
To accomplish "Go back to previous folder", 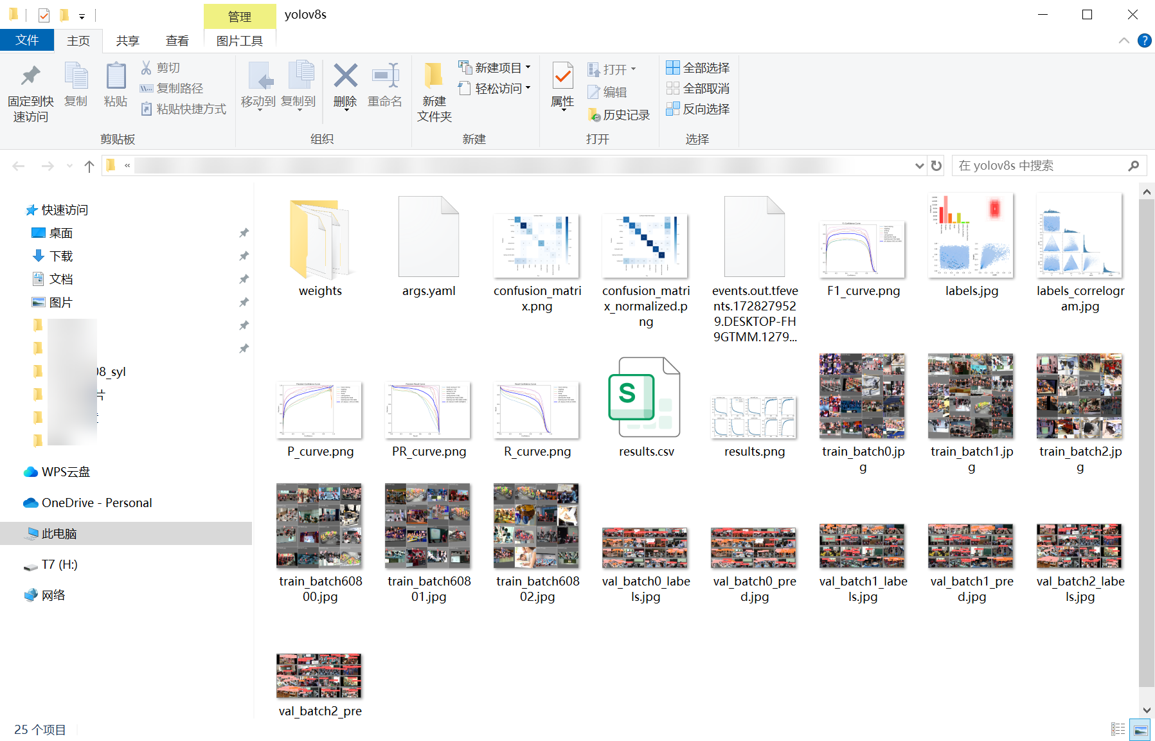I will (x=19, y=166).
